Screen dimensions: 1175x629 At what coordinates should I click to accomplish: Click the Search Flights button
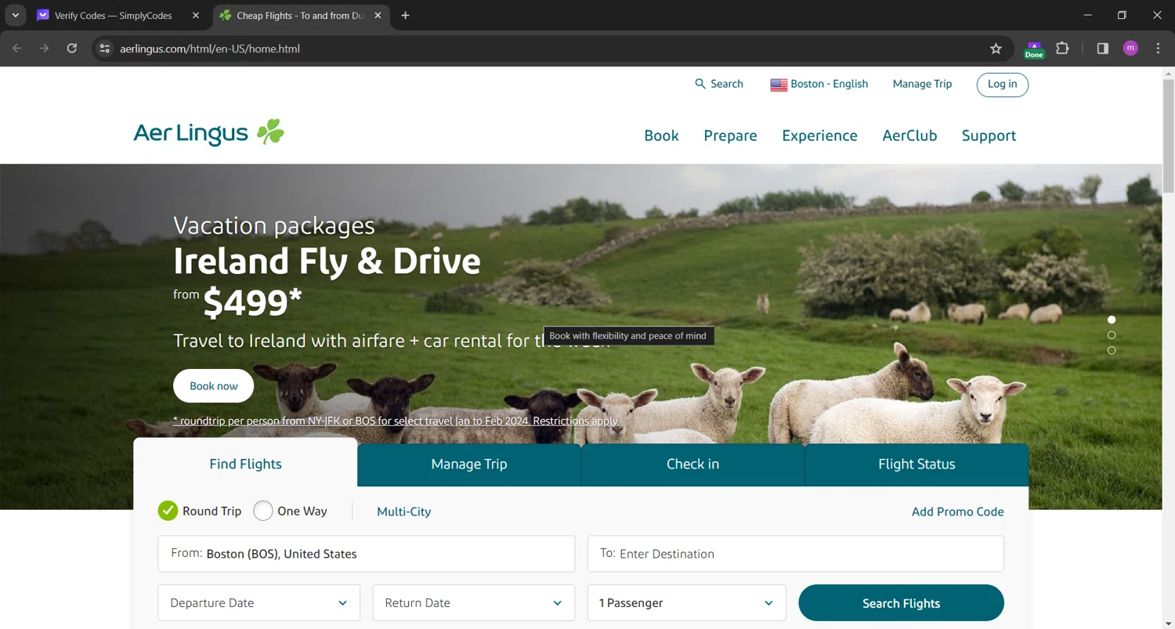[x=901, y=603]
